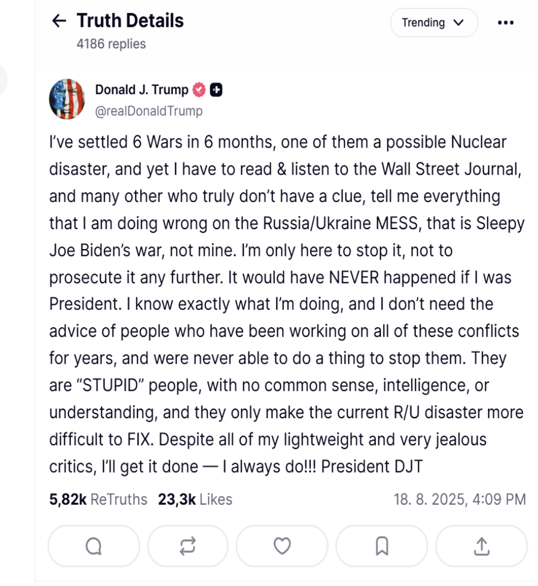The image size is (538, 586).
Task: View the 23,3k Likes list
Action: [x=195, y=500]
